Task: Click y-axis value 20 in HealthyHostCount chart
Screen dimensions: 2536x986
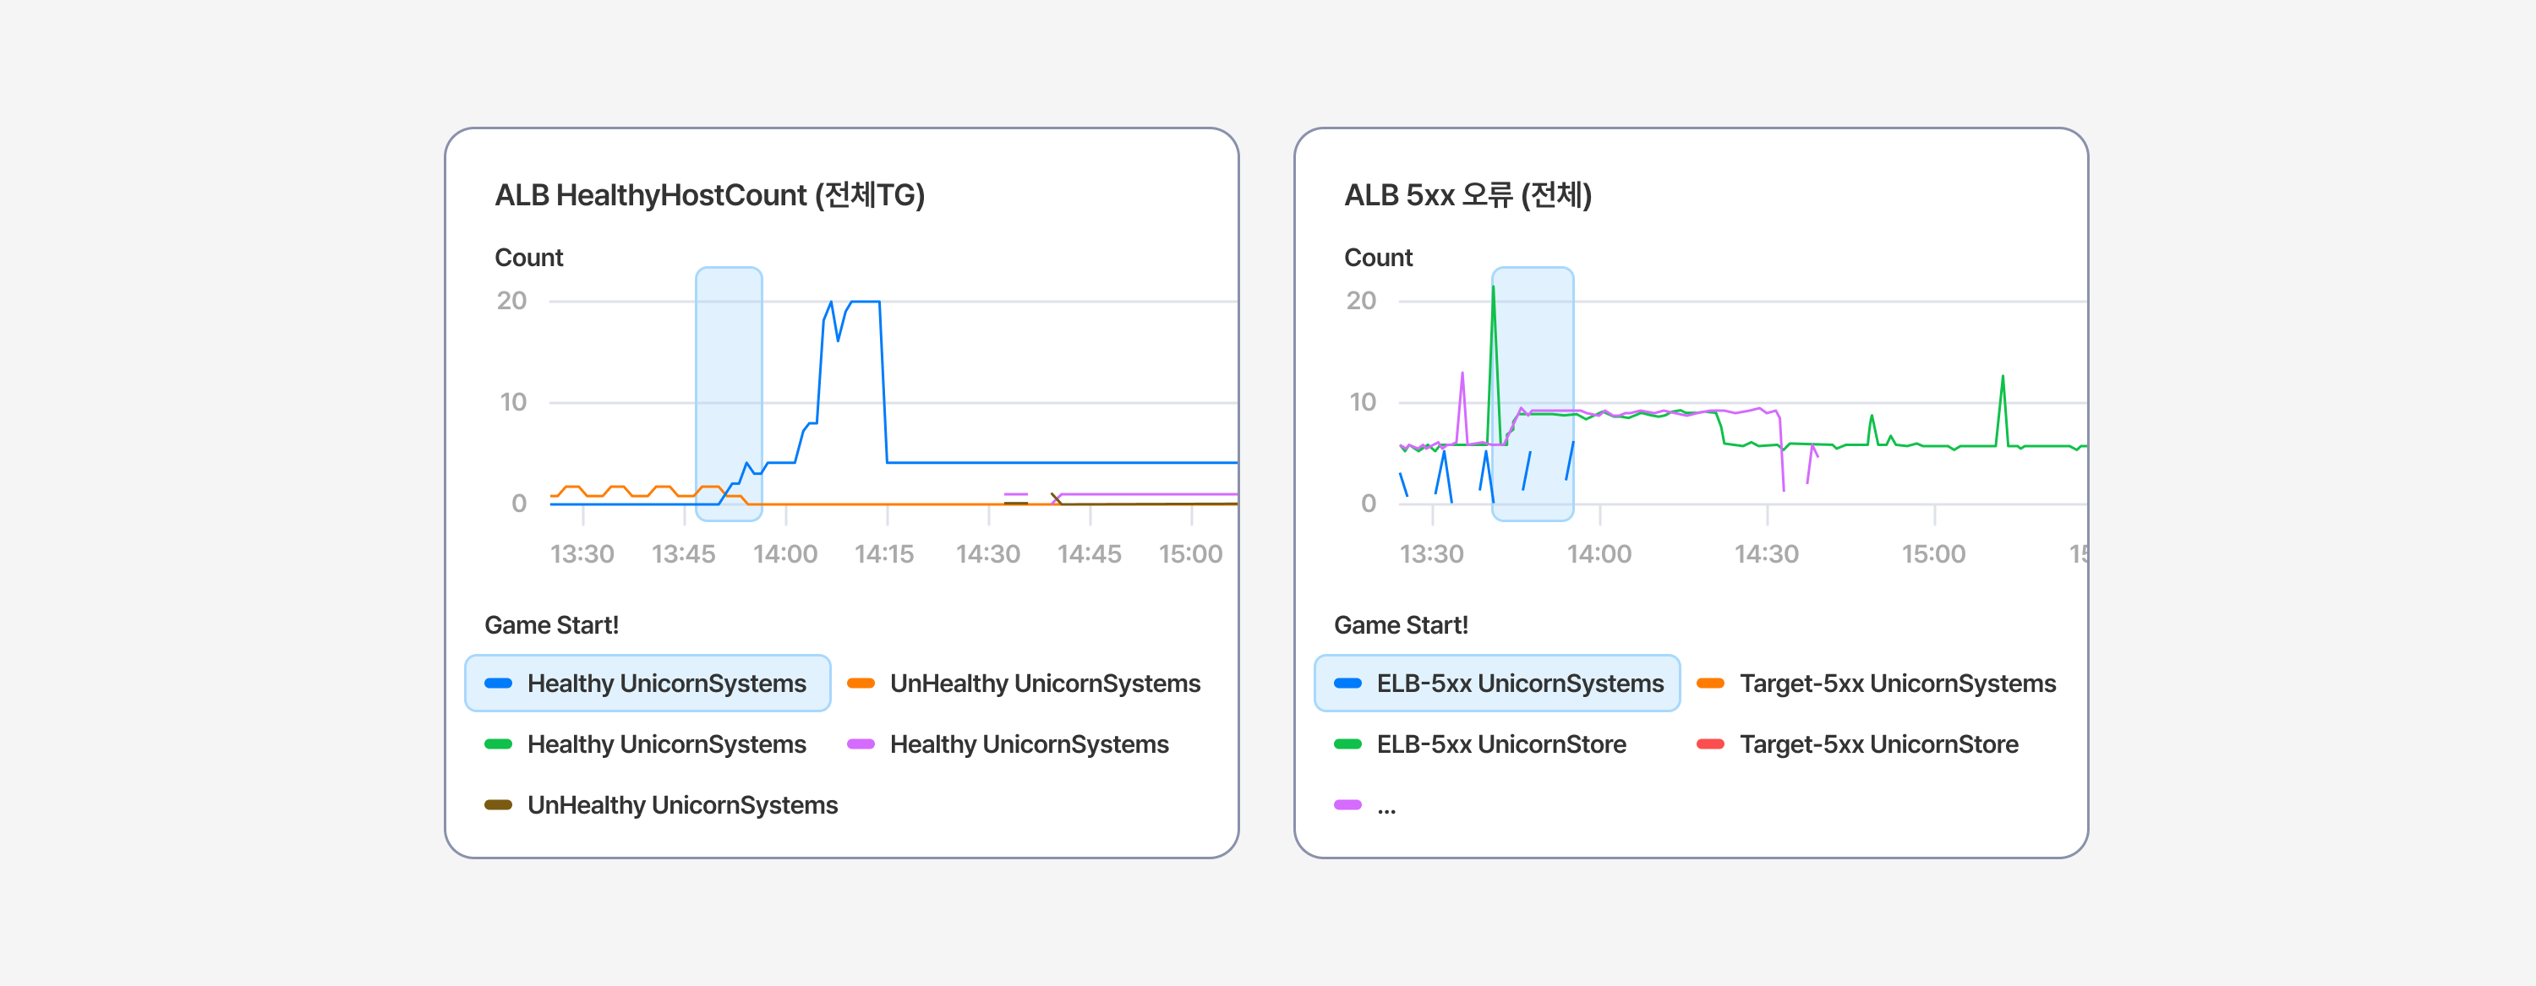Action: tap(511, 301)
